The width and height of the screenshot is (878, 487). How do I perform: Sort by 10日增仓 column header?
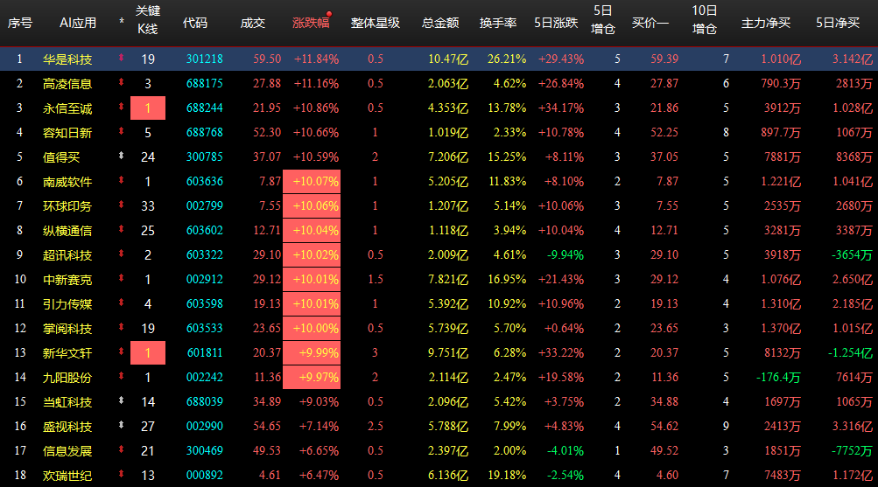[x=705, y=19]
